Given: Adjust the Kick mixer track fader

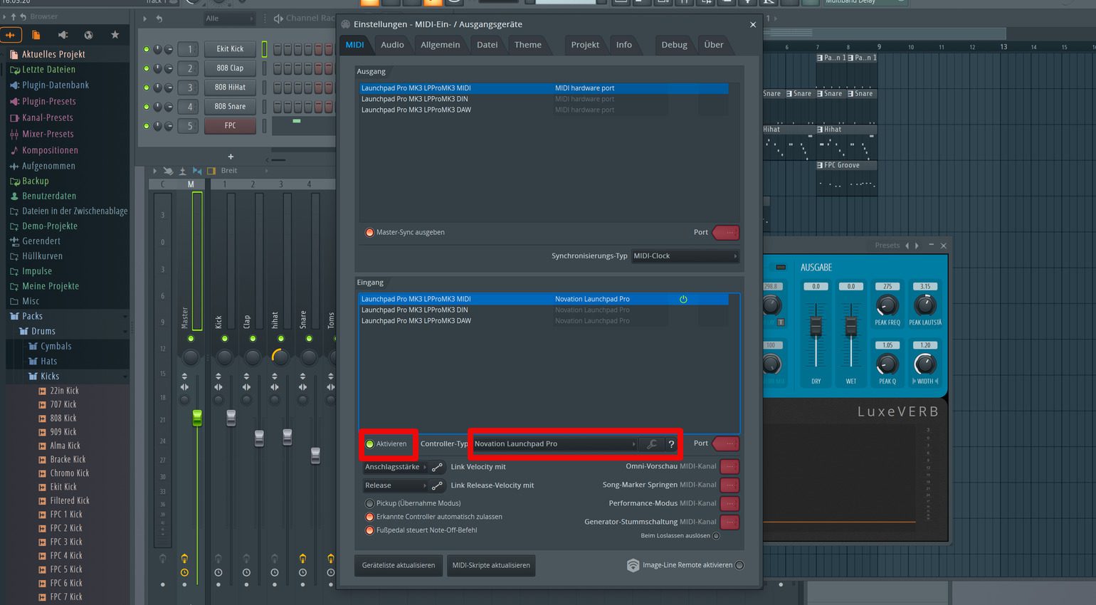Looking at the screenshot, I should 231,419.
